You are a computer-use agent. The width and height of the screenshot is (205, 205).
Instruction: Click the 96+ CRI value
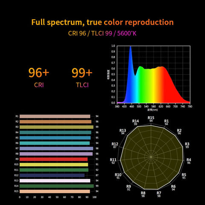point(39,73)
